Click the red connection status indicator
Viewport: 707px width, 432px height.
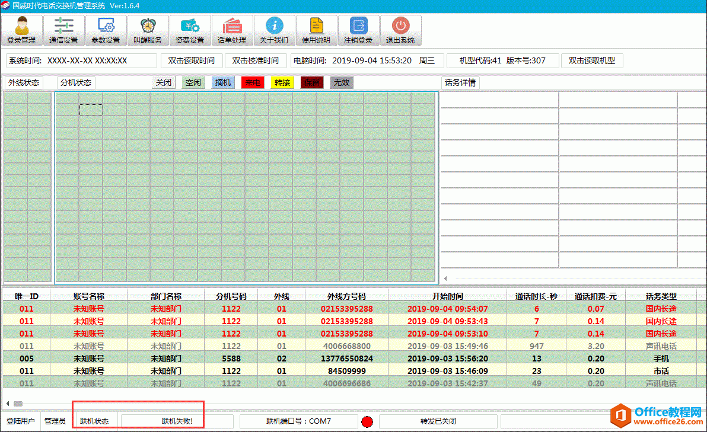click(x=367, y=422)
